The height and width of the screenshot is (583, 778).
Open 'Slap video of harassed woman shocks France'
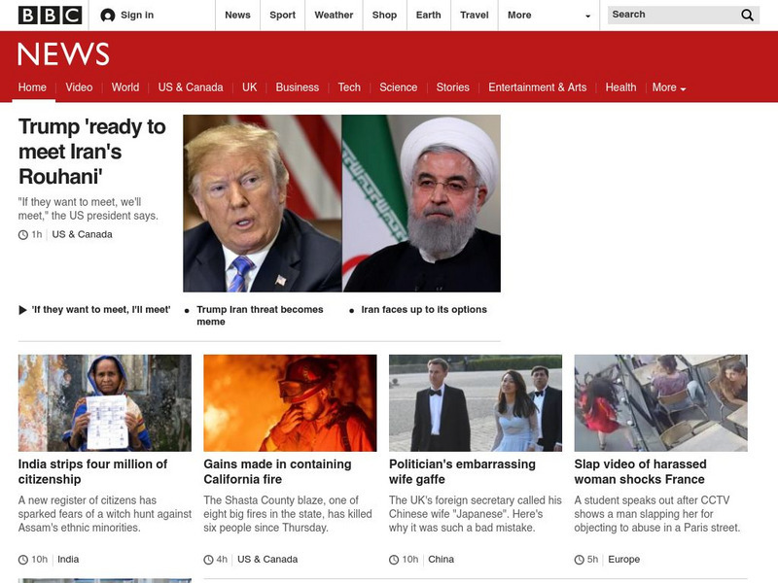click(x=639, y=471)
